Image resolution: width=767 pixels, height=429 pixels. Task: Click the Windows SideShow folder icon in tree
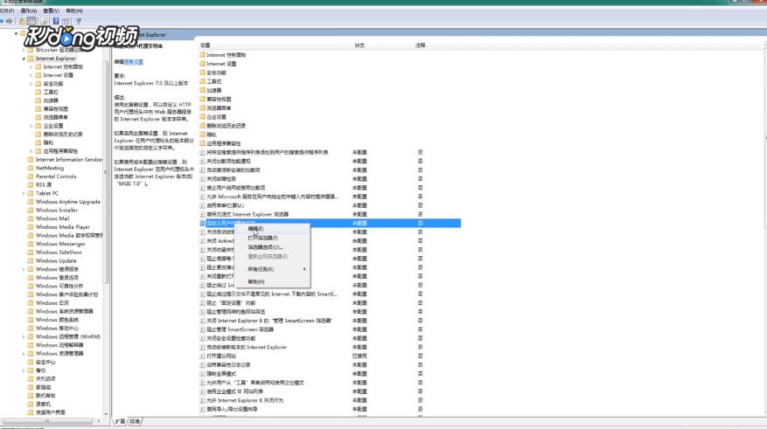[31, 253]
